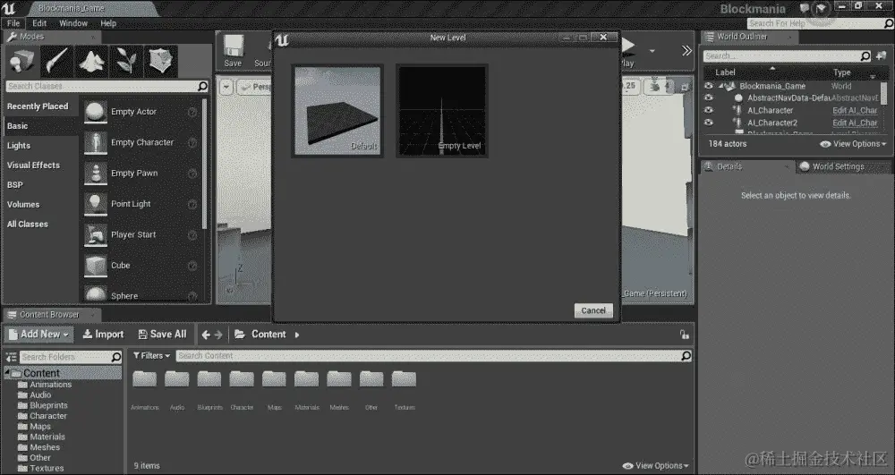Click the Save toolbar icon
895x475 pixels.
pos(233,51)
